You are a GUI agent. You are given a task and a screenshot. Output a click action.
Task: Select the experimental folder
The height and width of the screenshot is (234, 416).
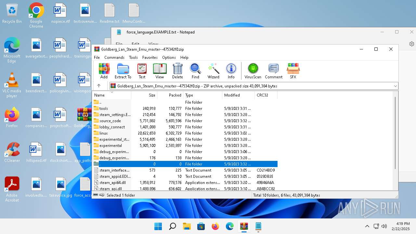pos(185,146)
